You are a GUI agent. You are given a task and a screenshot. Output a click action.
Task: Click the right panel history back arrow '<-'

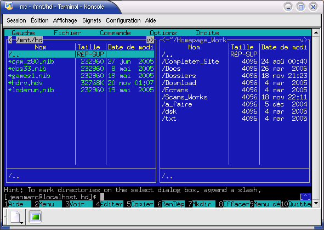point(166,40)
